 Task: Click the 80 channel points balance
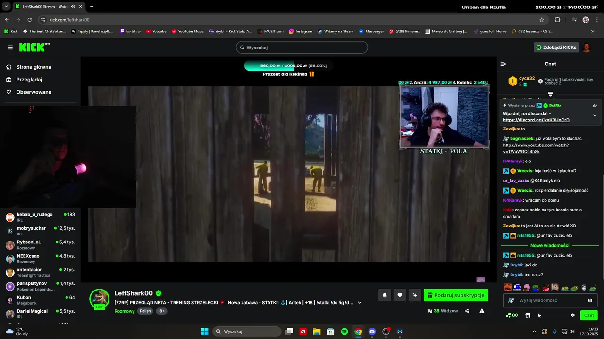(x=512, y=315)
